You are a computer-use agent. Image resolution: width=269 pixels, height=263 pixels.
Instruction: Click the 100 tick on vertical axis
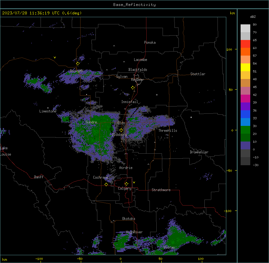[229, 49]
